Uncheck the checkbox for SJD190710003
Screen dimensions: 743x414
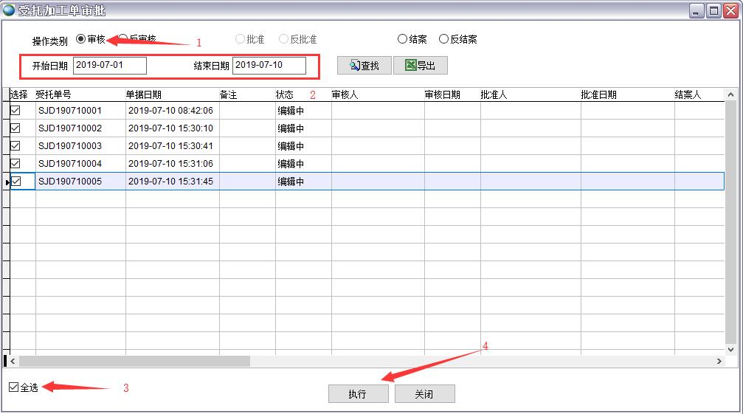coord(15,146)
